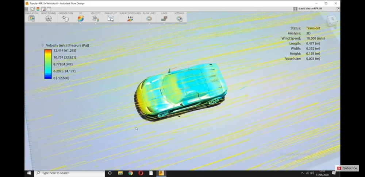Image resolution: width=365 pixels, height=177 pixels.
Task: Click the Wind Speed 10.000 (m/s) value
Action: click(x=315, y=38)
